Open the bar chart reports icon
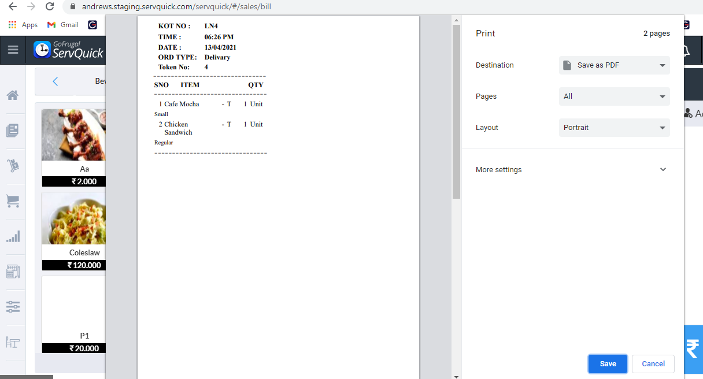Screen dimensions: 703x379 [13, 236]
